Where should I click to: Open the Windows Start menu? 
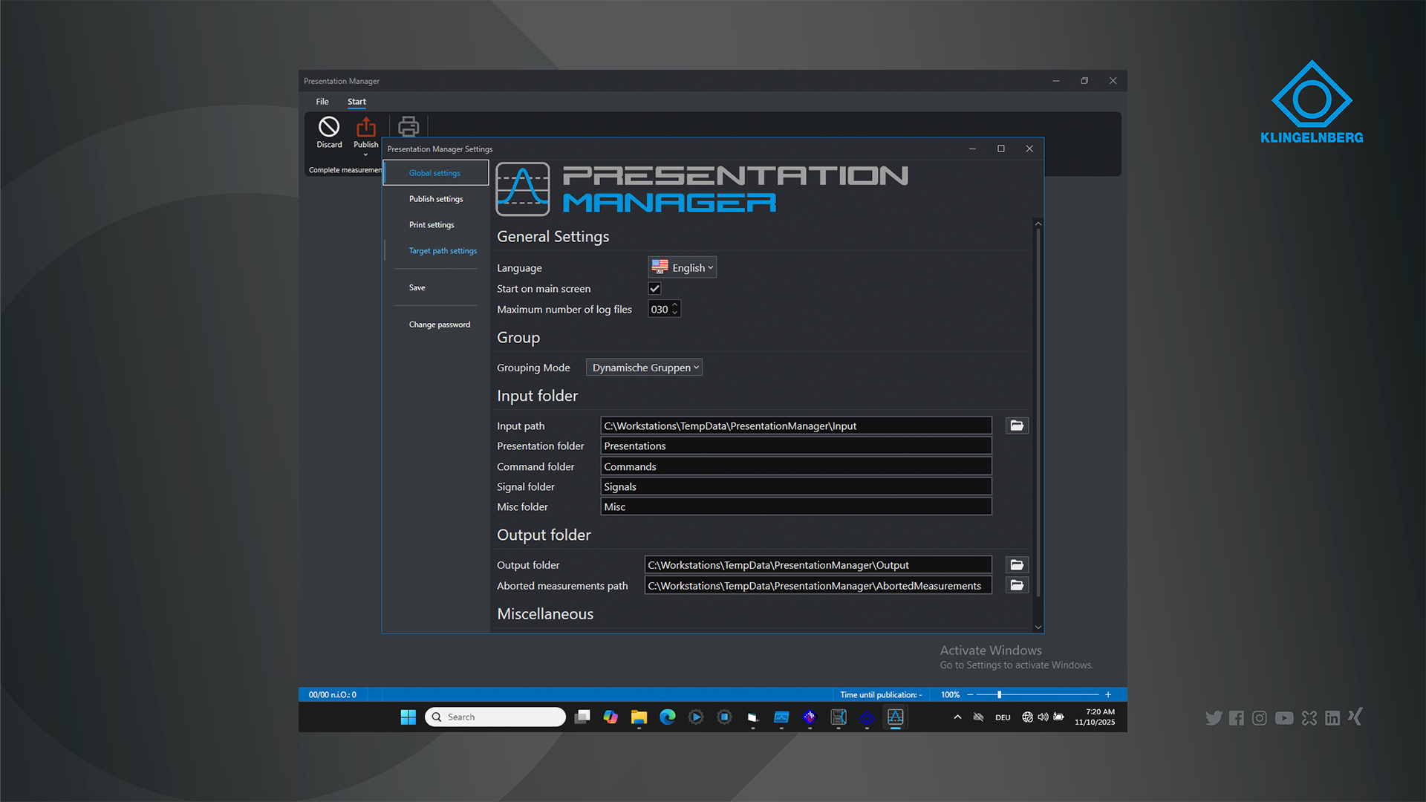[x=408, y=717]
